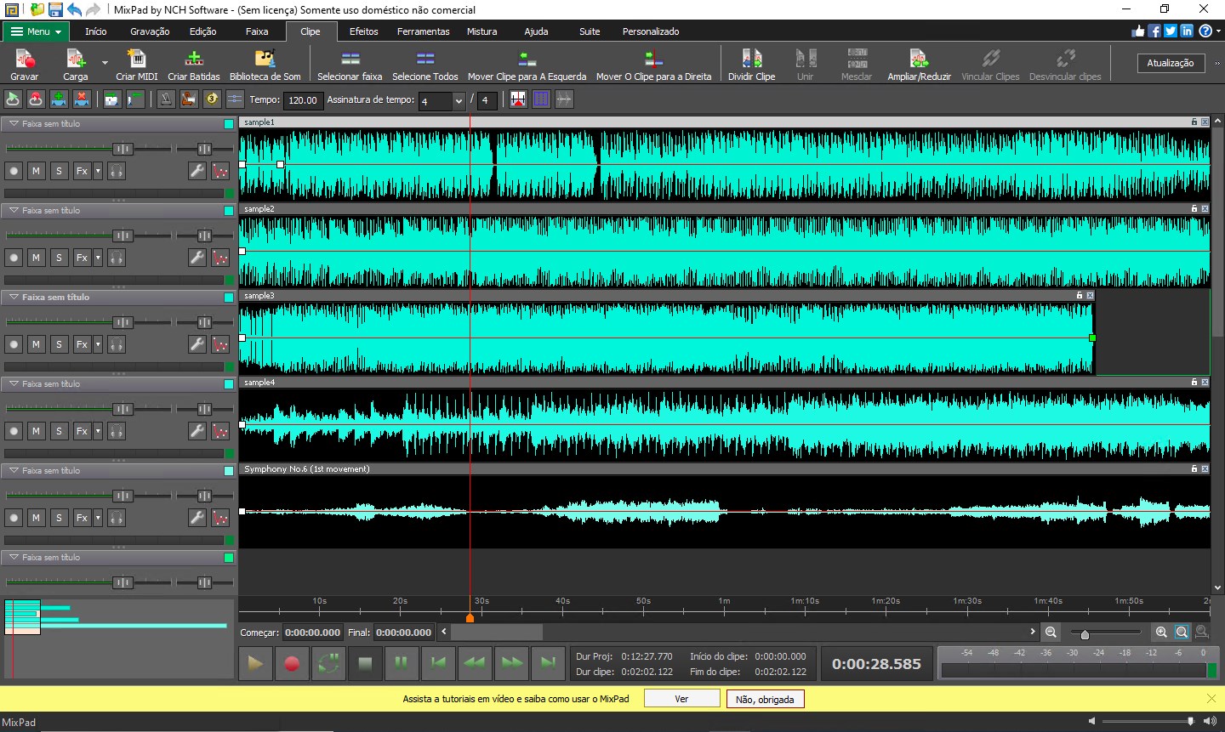The width and height of the screenshot is (1225, 732).
Task: Open the Biblioteca de Som library
Action: point(264,64)
